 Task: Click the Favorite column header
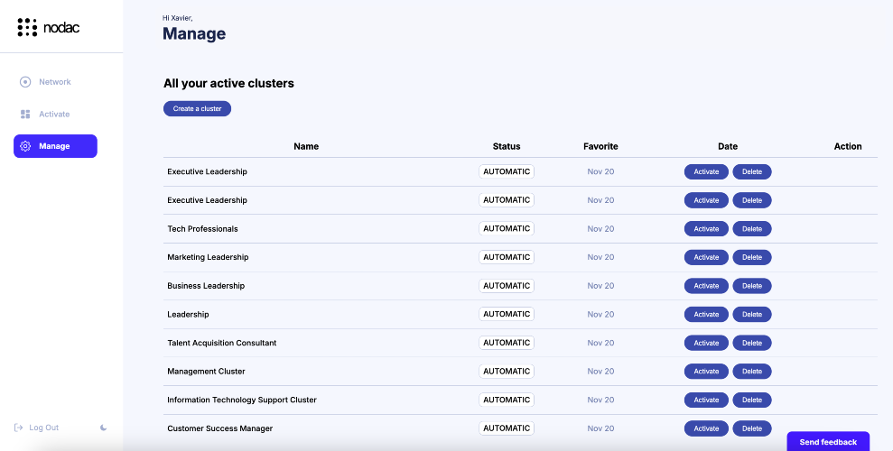point(600,146)
